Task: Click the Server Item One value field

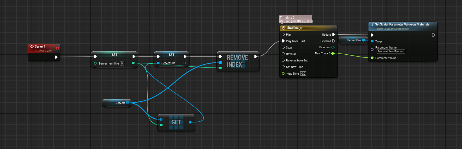Action: tap(122, 64)
